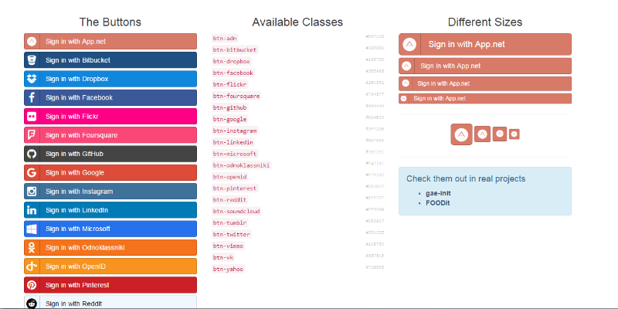Click the #444444 hex code beside btn-github
The image size is (618, 309).
tap(375, 106)
